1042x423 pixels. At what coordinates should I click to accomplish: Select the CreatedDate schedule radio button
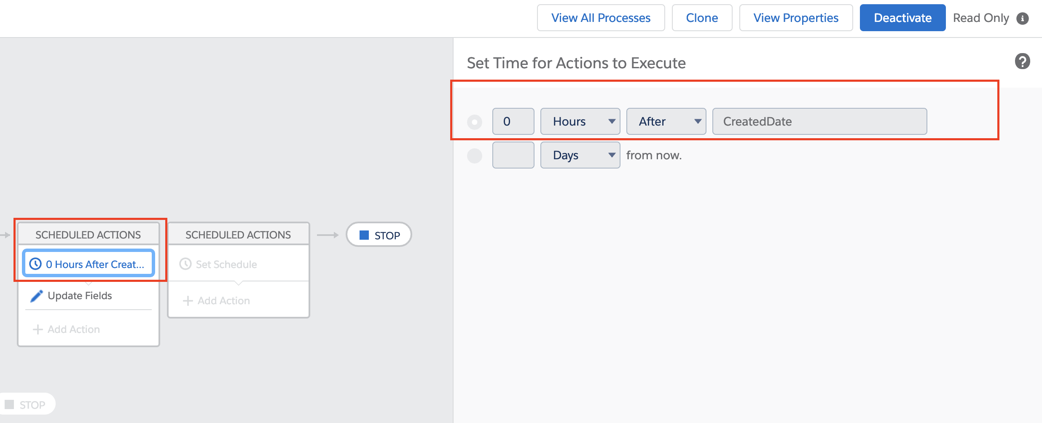475,122
